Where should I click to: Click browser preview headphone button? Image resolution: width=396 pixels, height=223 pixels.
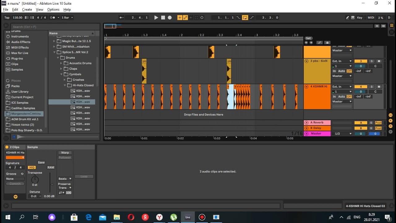(x=14, y=137)
